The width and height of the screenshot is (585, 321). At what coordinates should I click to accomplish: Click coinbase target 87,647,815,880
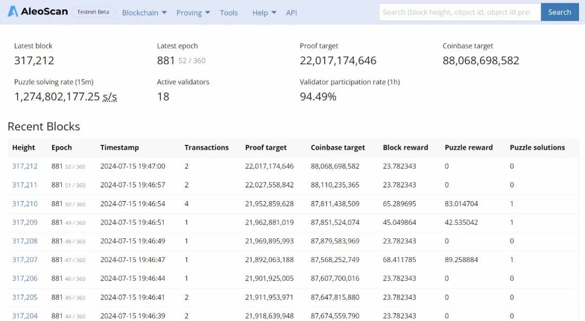pos(335,297)
